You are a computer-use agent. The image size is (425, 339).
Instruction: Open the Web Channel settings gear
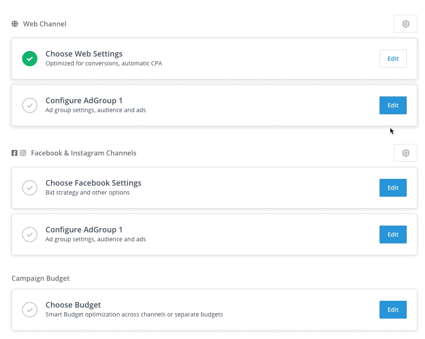405,24
